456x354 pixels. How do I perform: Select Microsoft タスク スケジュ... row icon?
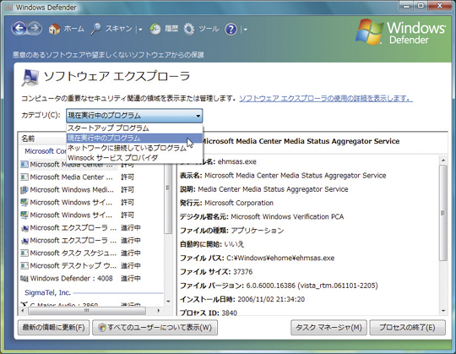point(24,253)
